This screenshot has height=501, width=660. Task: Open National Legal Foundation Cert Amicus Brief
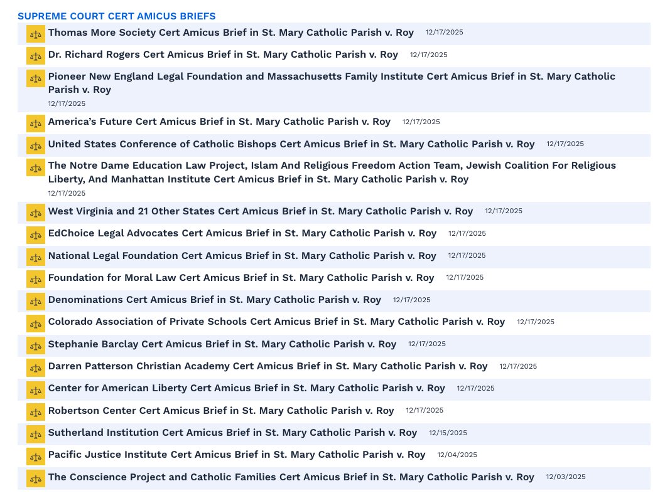tap(242, 256)
